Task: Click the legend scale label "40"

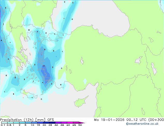Action: pyautogui.click(x=68, y=125)
